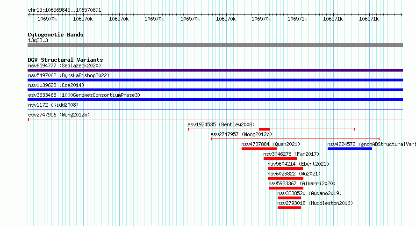This screenshot has width=416, height=226.
Task: Select the nsv3046276 (Fan2017) label
Action: (291, 154)
